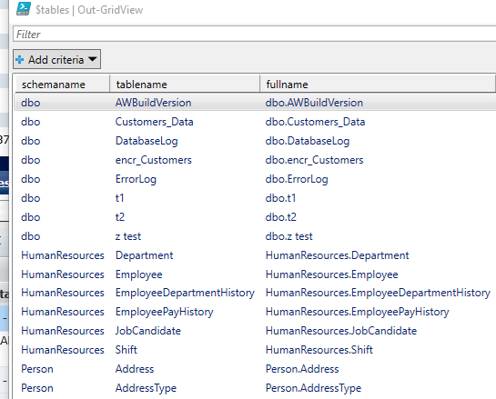Select the dbo.ErrorLog fullname cell
The image size is (496, 399).
pos(297,179)
